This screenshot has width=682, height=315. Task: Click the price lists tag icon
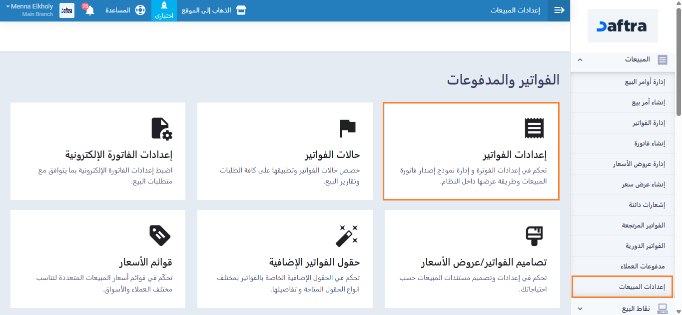(x=160, y=235)
